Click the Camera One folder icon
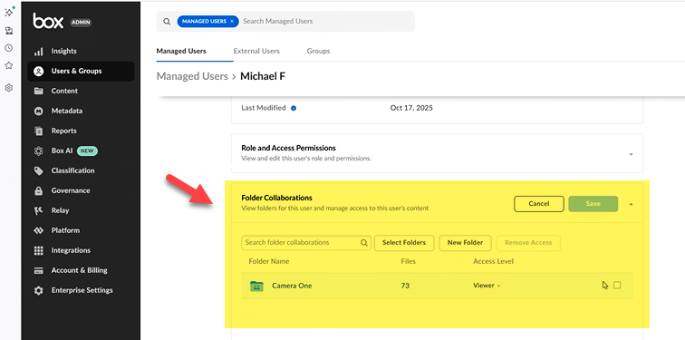The image size is (685, 340). pyautogui.click(x=256, y=286)
